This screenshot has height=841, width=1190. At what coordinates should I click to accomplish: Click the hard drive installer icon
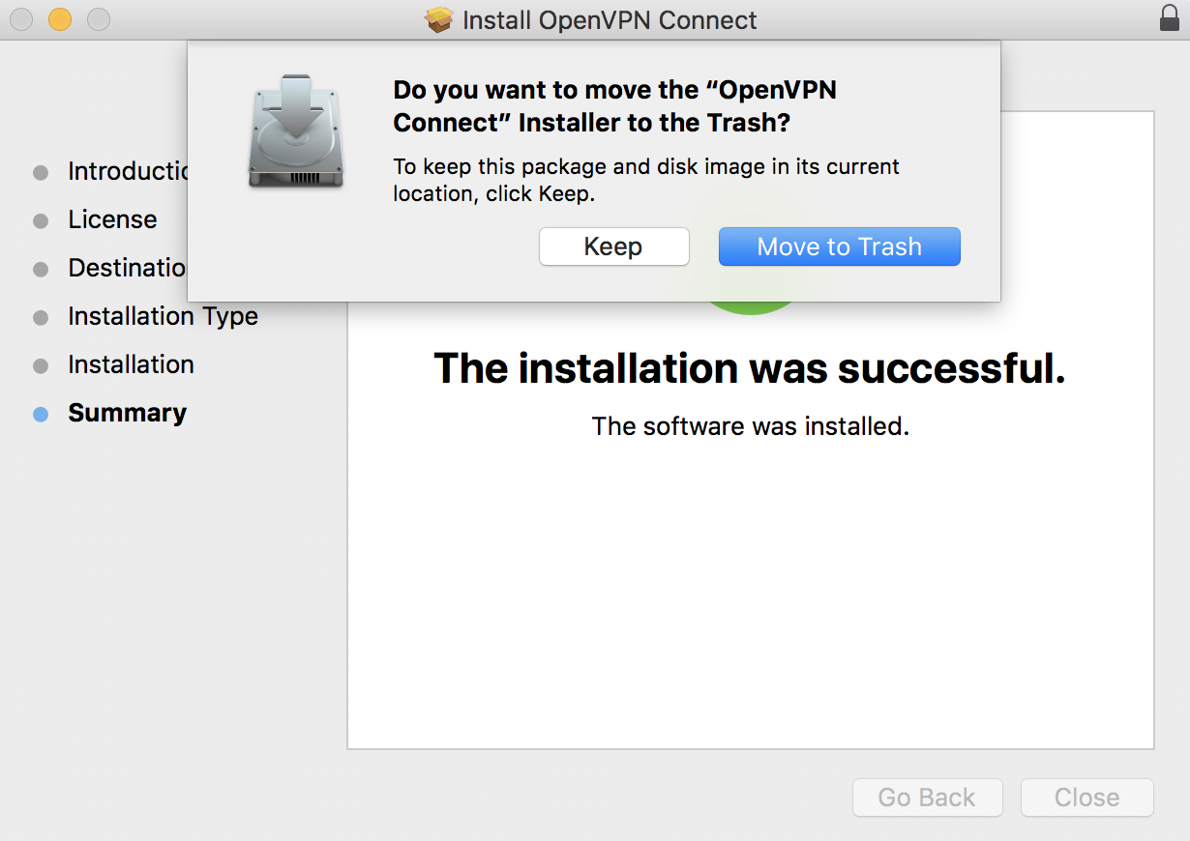(296, 130)
